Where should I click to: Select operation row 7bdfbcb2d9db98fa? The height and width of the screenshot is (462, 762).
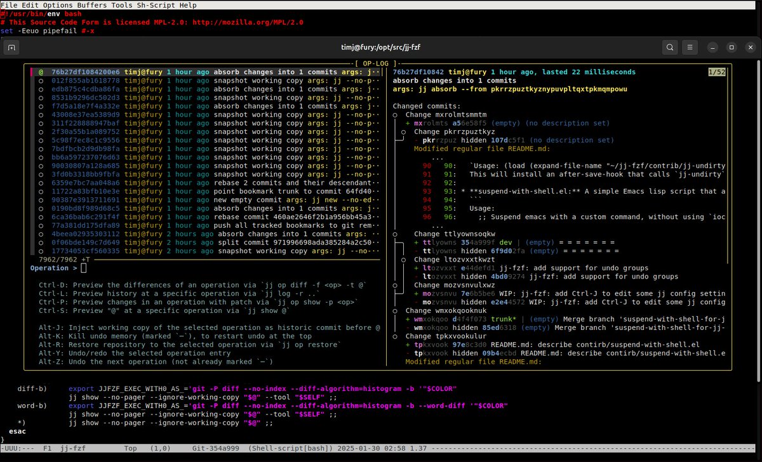[x=206, y=148]
